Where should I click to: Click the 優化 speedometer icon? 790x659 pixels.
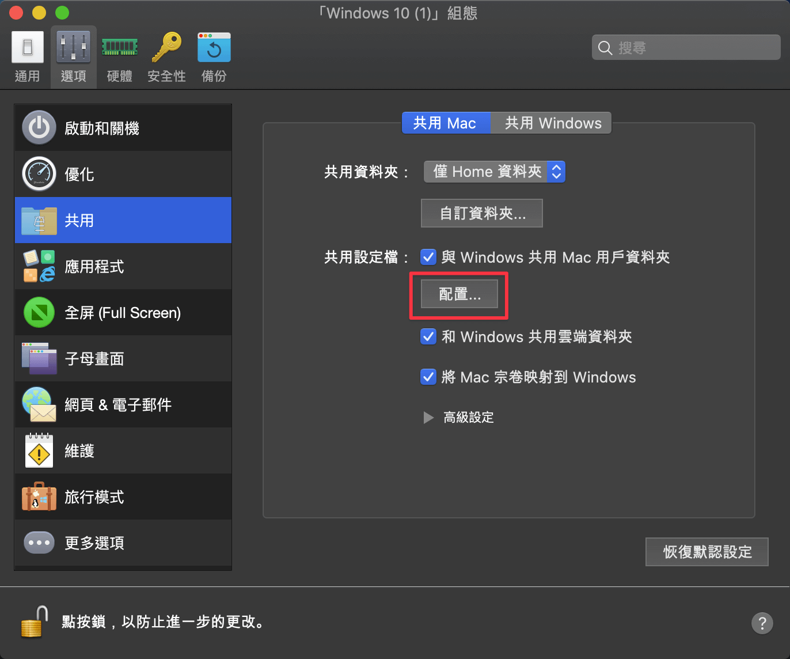[39, 174]
